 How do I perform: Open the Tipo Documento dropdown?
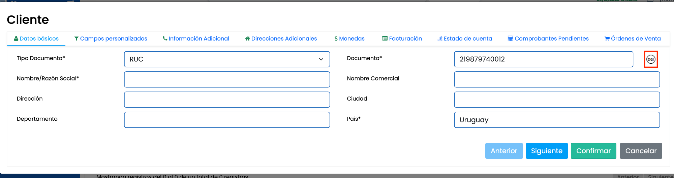227,59
